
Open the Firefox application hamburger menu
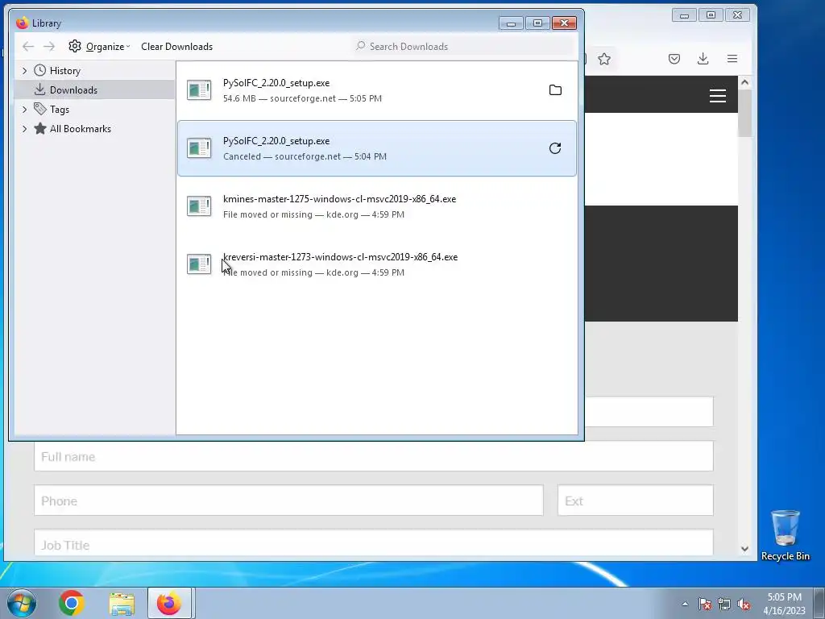pyautogui.click(x=732, y=59)
